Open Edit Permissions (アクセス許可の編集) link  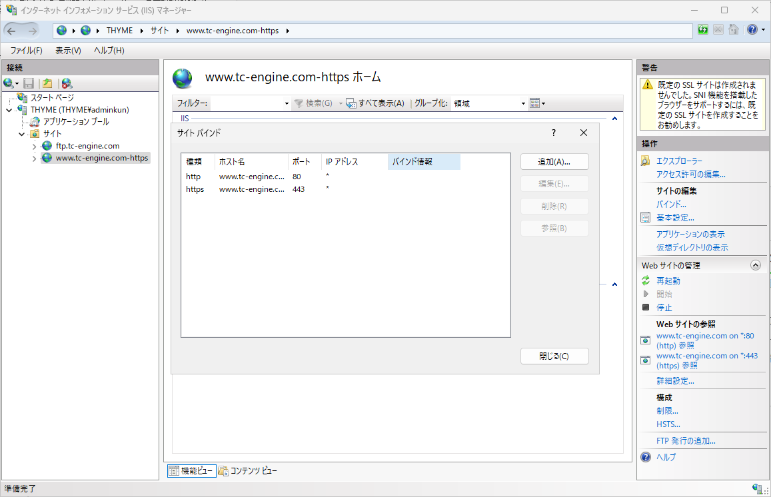[691, 174]
